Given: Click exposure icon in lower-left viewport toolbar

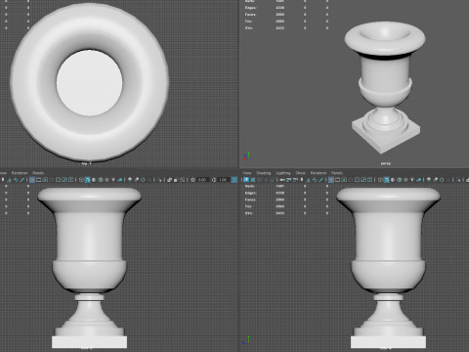Looking at the screenshot, I should click(x=192, y=180).
